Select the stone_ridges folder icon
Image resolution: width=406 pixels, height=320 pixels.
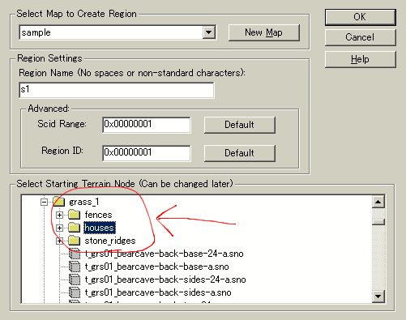coord(74,241)
